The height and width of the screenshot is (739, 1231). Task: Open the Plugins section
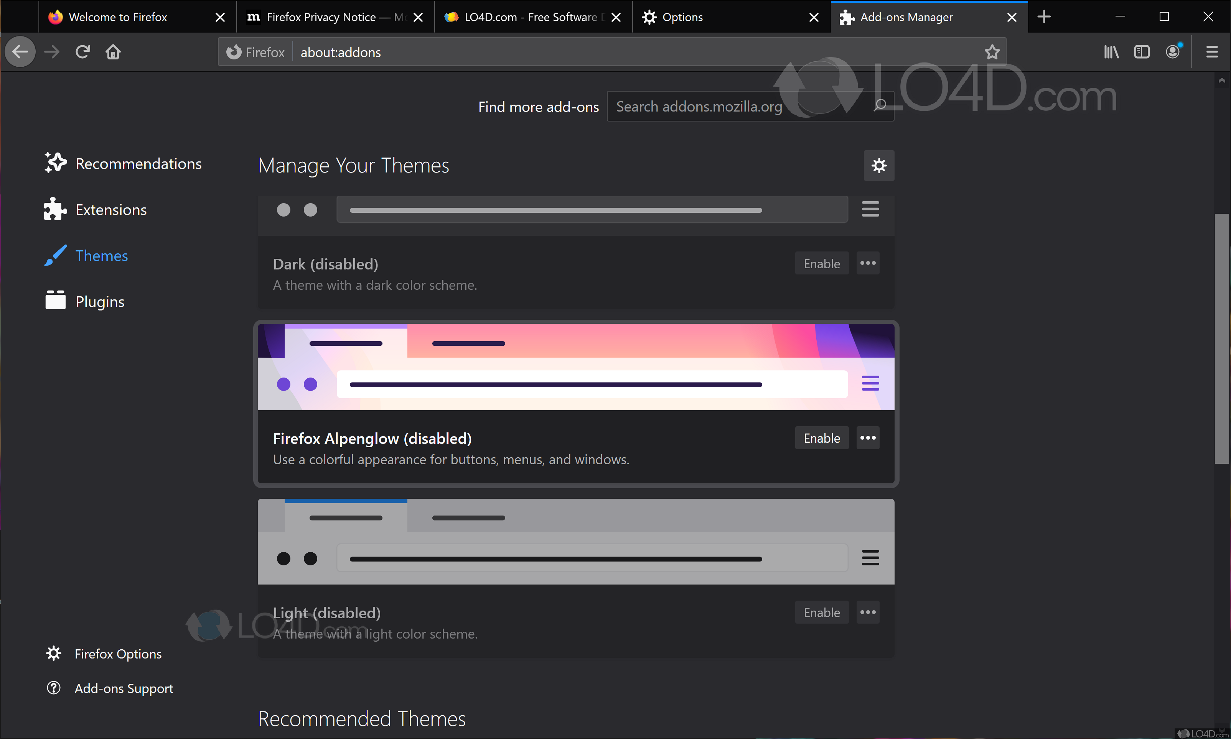click(100, 301)
